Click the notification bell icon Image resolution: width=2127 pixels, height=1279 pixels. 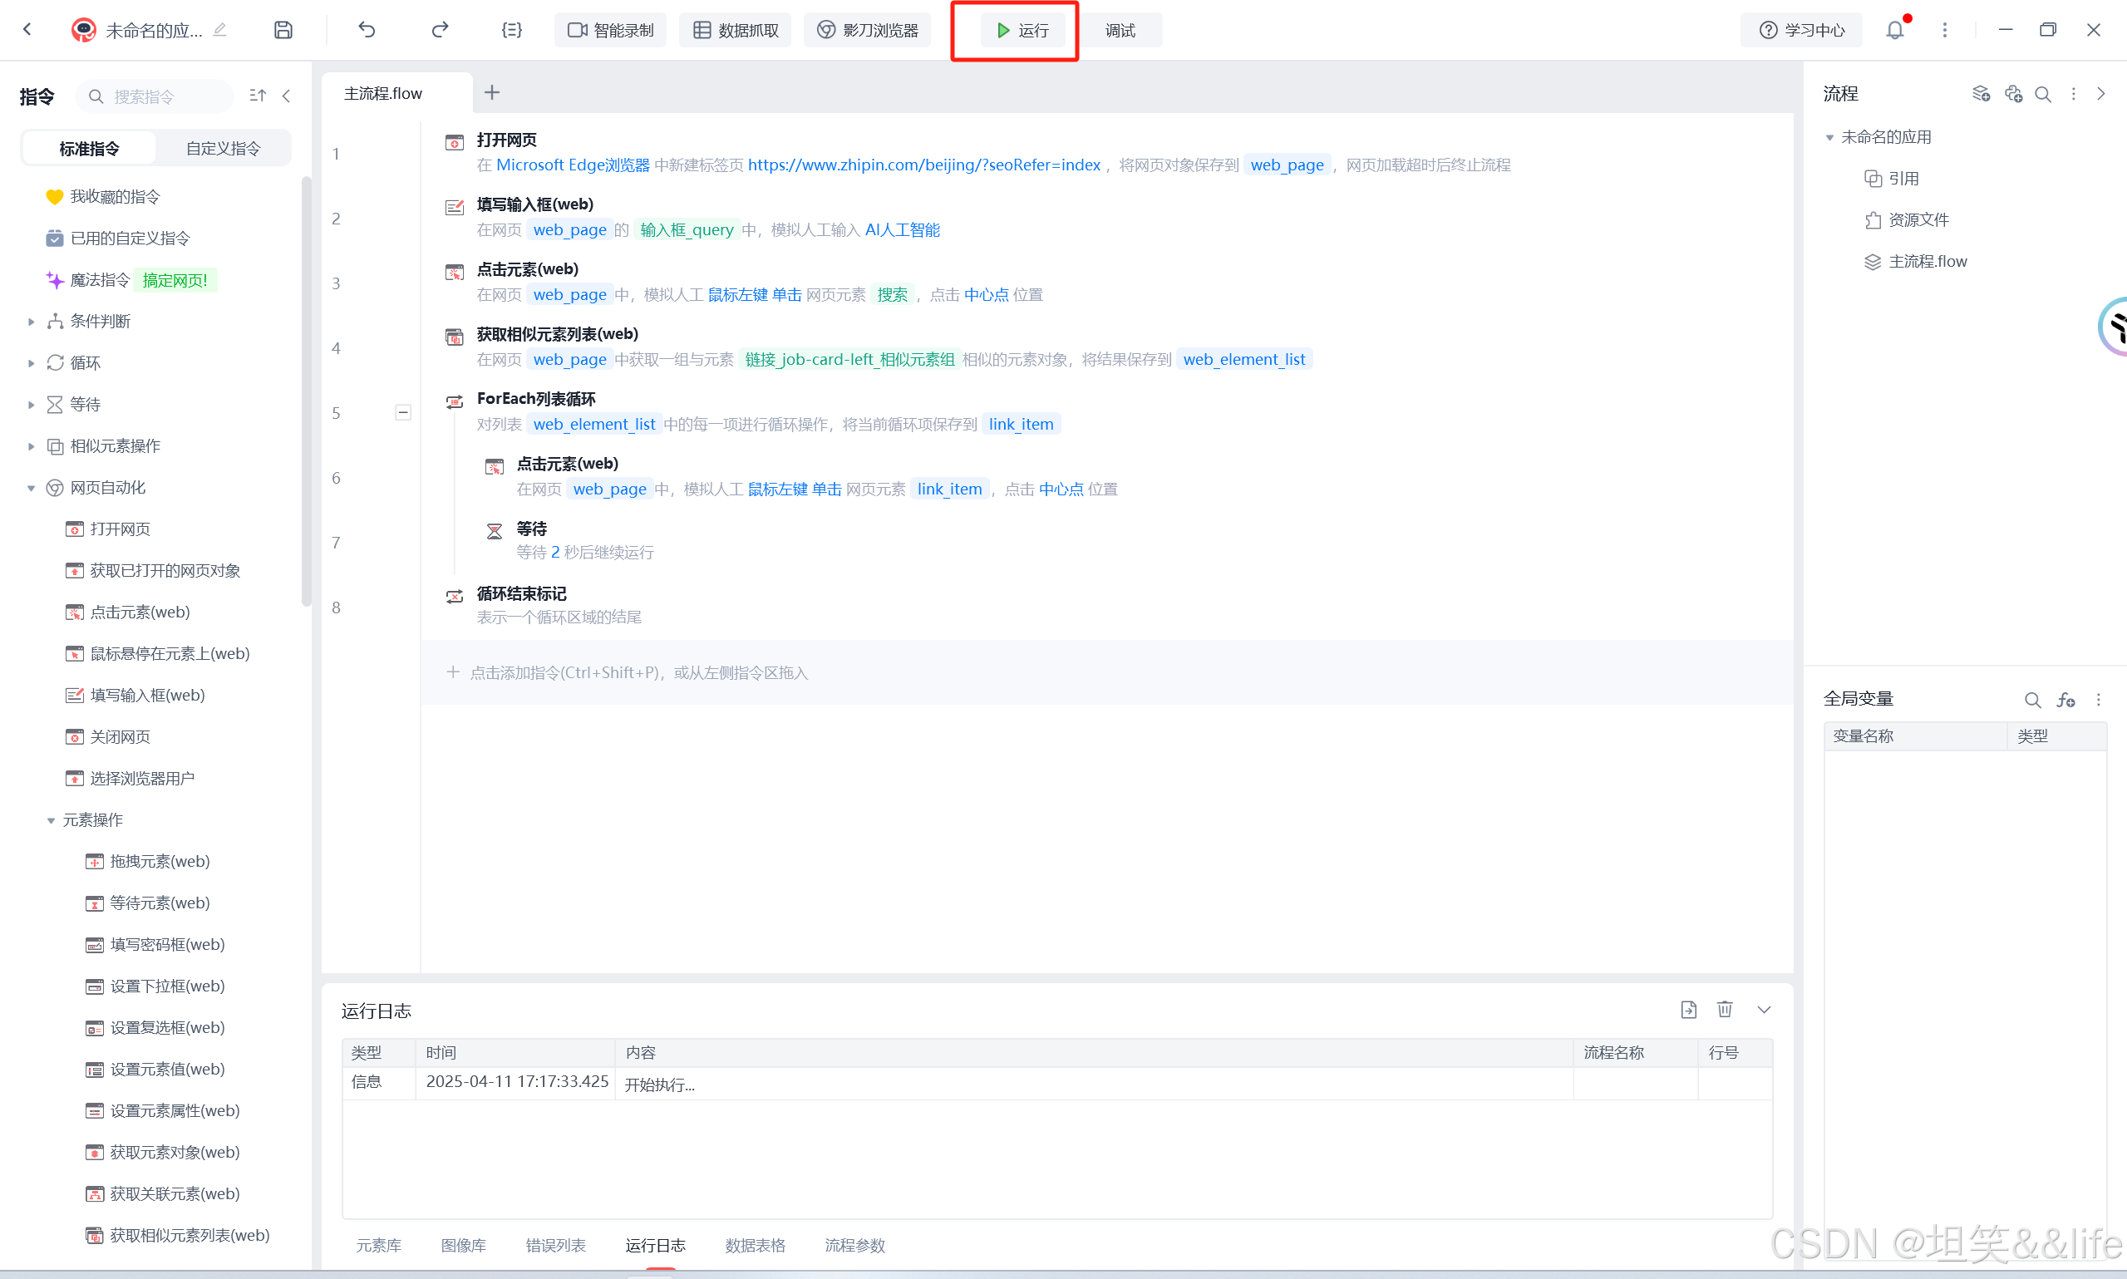point(1894,30)
